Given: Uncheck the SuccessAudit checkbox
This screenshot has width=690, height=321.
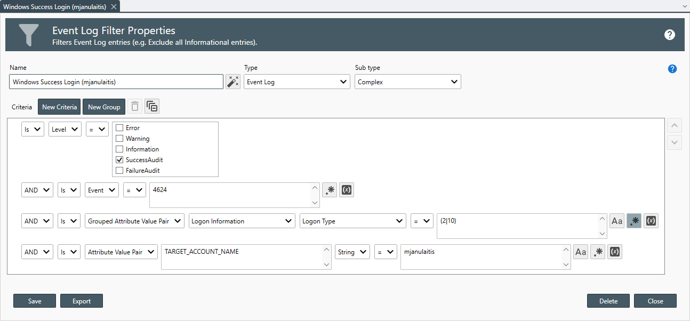Looking at the screenshot, I should 119,160.
